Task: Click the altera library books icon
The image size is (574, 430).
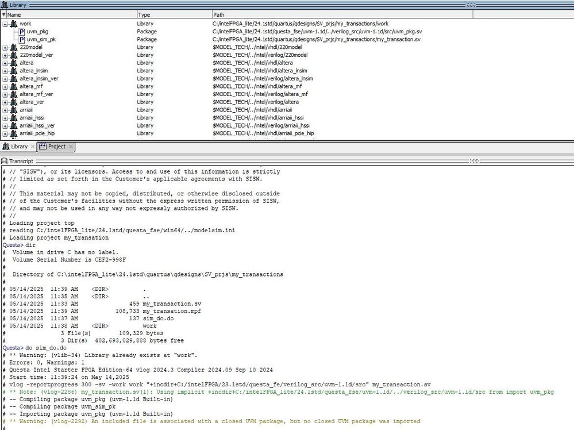Action: point(14,63)
